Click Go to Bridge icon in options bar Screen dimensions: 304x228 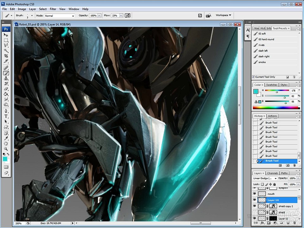click(x=208, y=16)
